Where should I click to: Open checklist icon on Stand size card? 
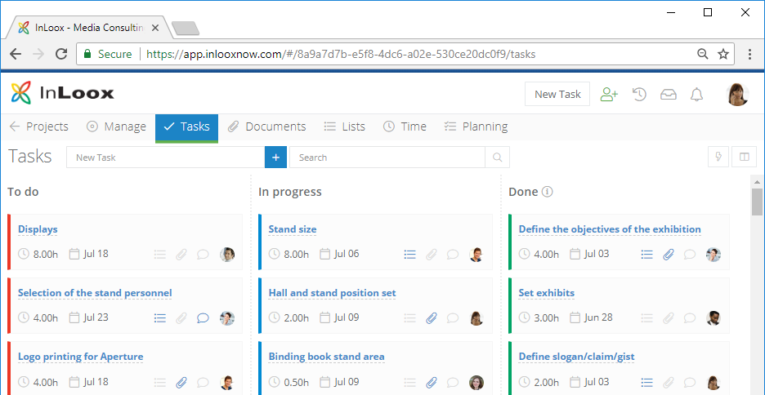click(x=409, y=255)
